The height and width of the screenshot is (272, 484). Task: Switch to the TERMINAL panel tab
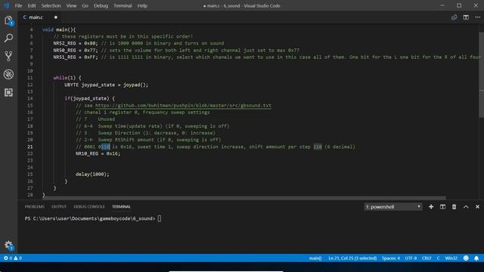[121, 206]
